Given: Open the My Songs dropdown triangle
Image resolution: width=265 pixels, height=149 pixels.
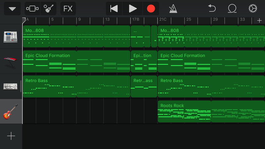Looking at the screenshot, I should pos(12,9).
